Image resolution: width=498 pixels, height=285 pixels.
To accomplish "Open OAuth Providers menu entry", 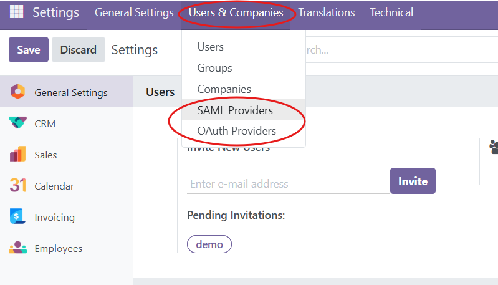I will coord(237,131).
